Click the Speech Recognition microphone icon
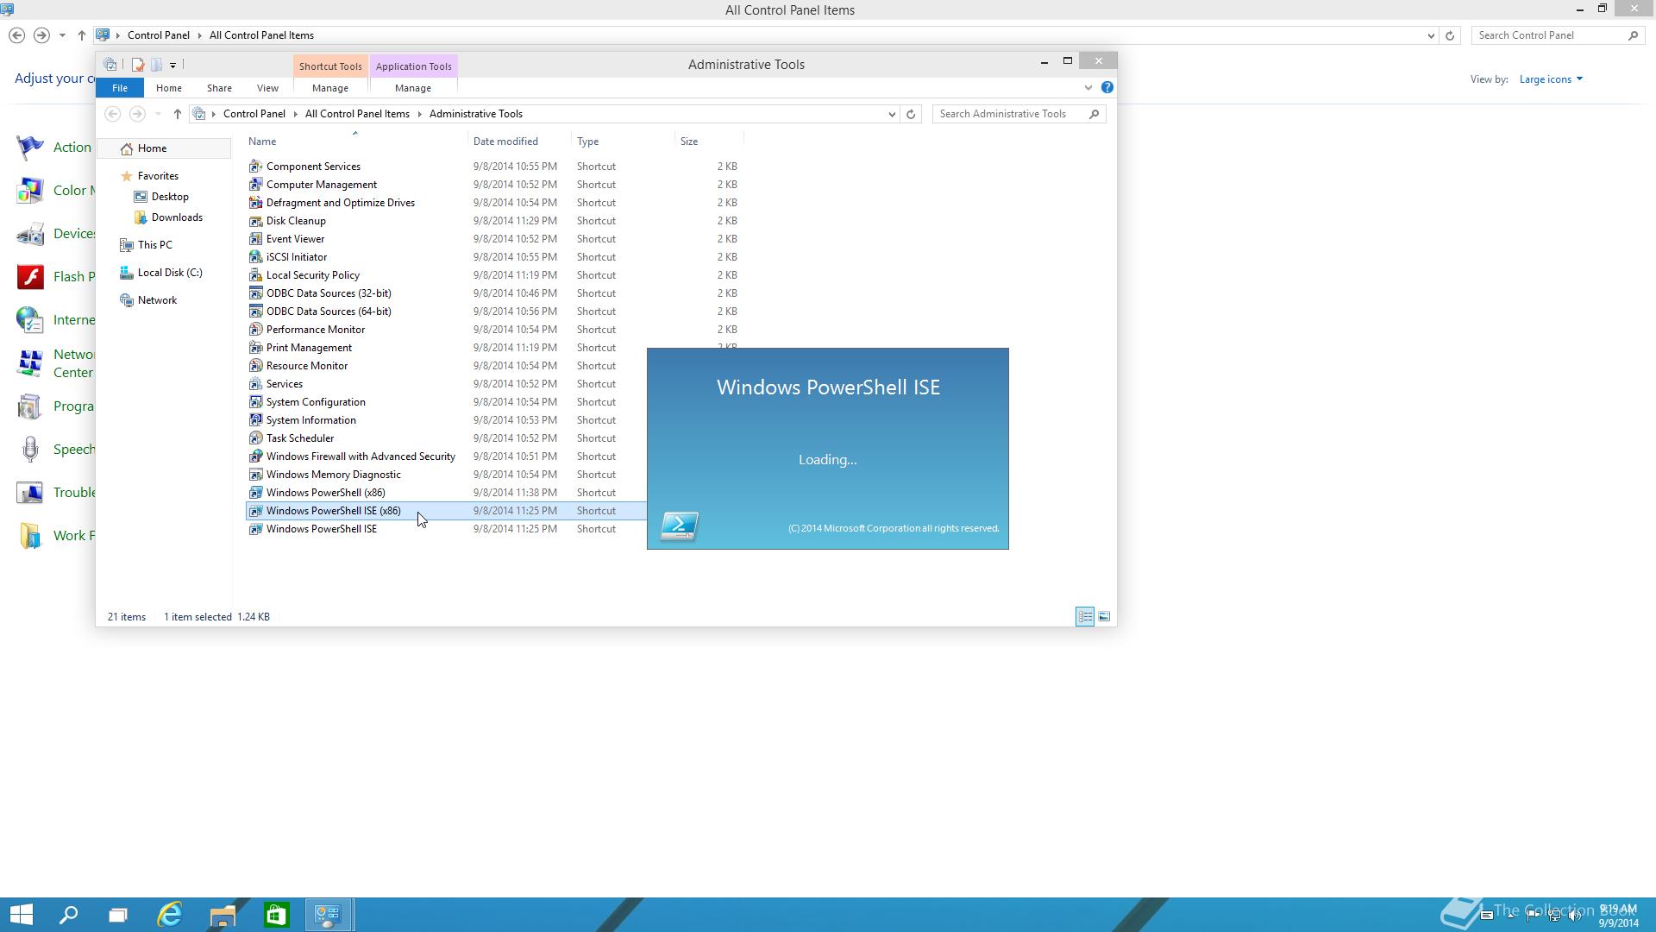Viewport: 1656px width, 932px height. (x=30, y=450)
